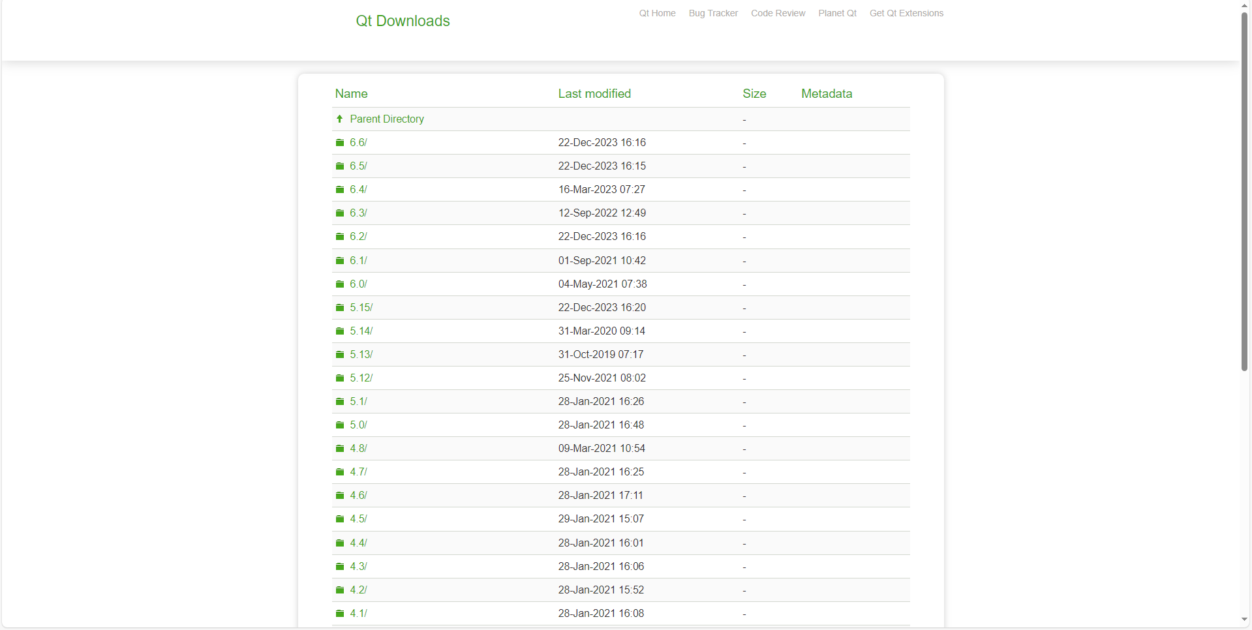Click the scrollbar down arrow

[x=1245, y=620]
